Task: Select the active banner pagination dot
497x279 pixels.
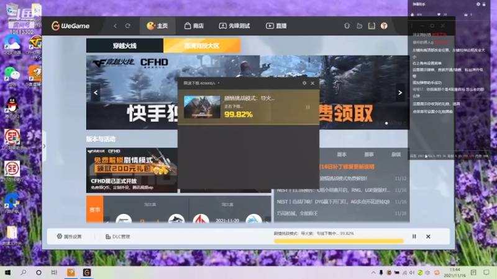Action: point(386,123)
